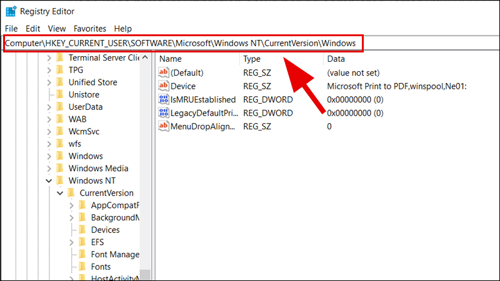This screenshot has width=500, height=281.
Task: Collapse the Windows NT tree node
Action: 49,181
